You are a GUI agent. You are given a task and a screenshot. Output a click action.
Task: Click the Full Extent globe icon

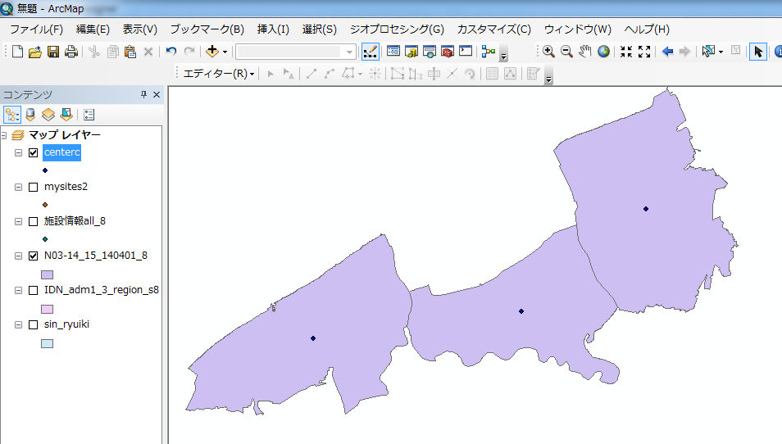(x=604, y=52)
